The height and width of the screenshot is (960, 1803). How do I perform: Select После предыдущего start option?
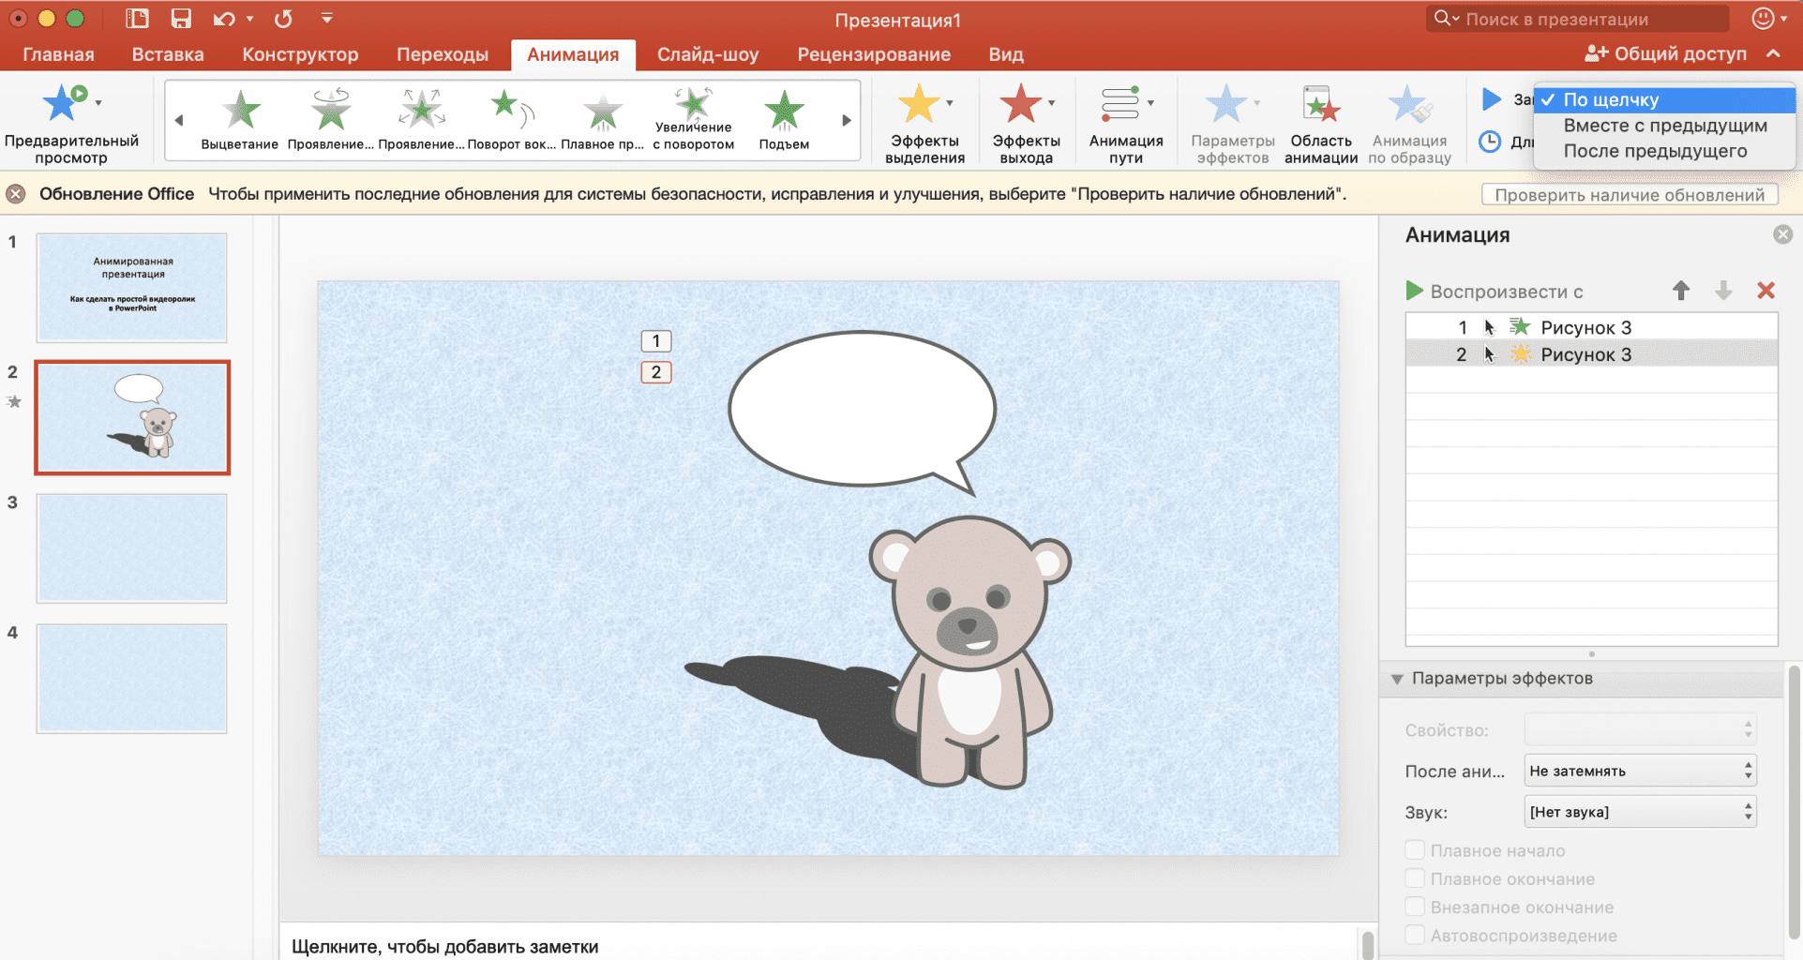click(1664, 151)
